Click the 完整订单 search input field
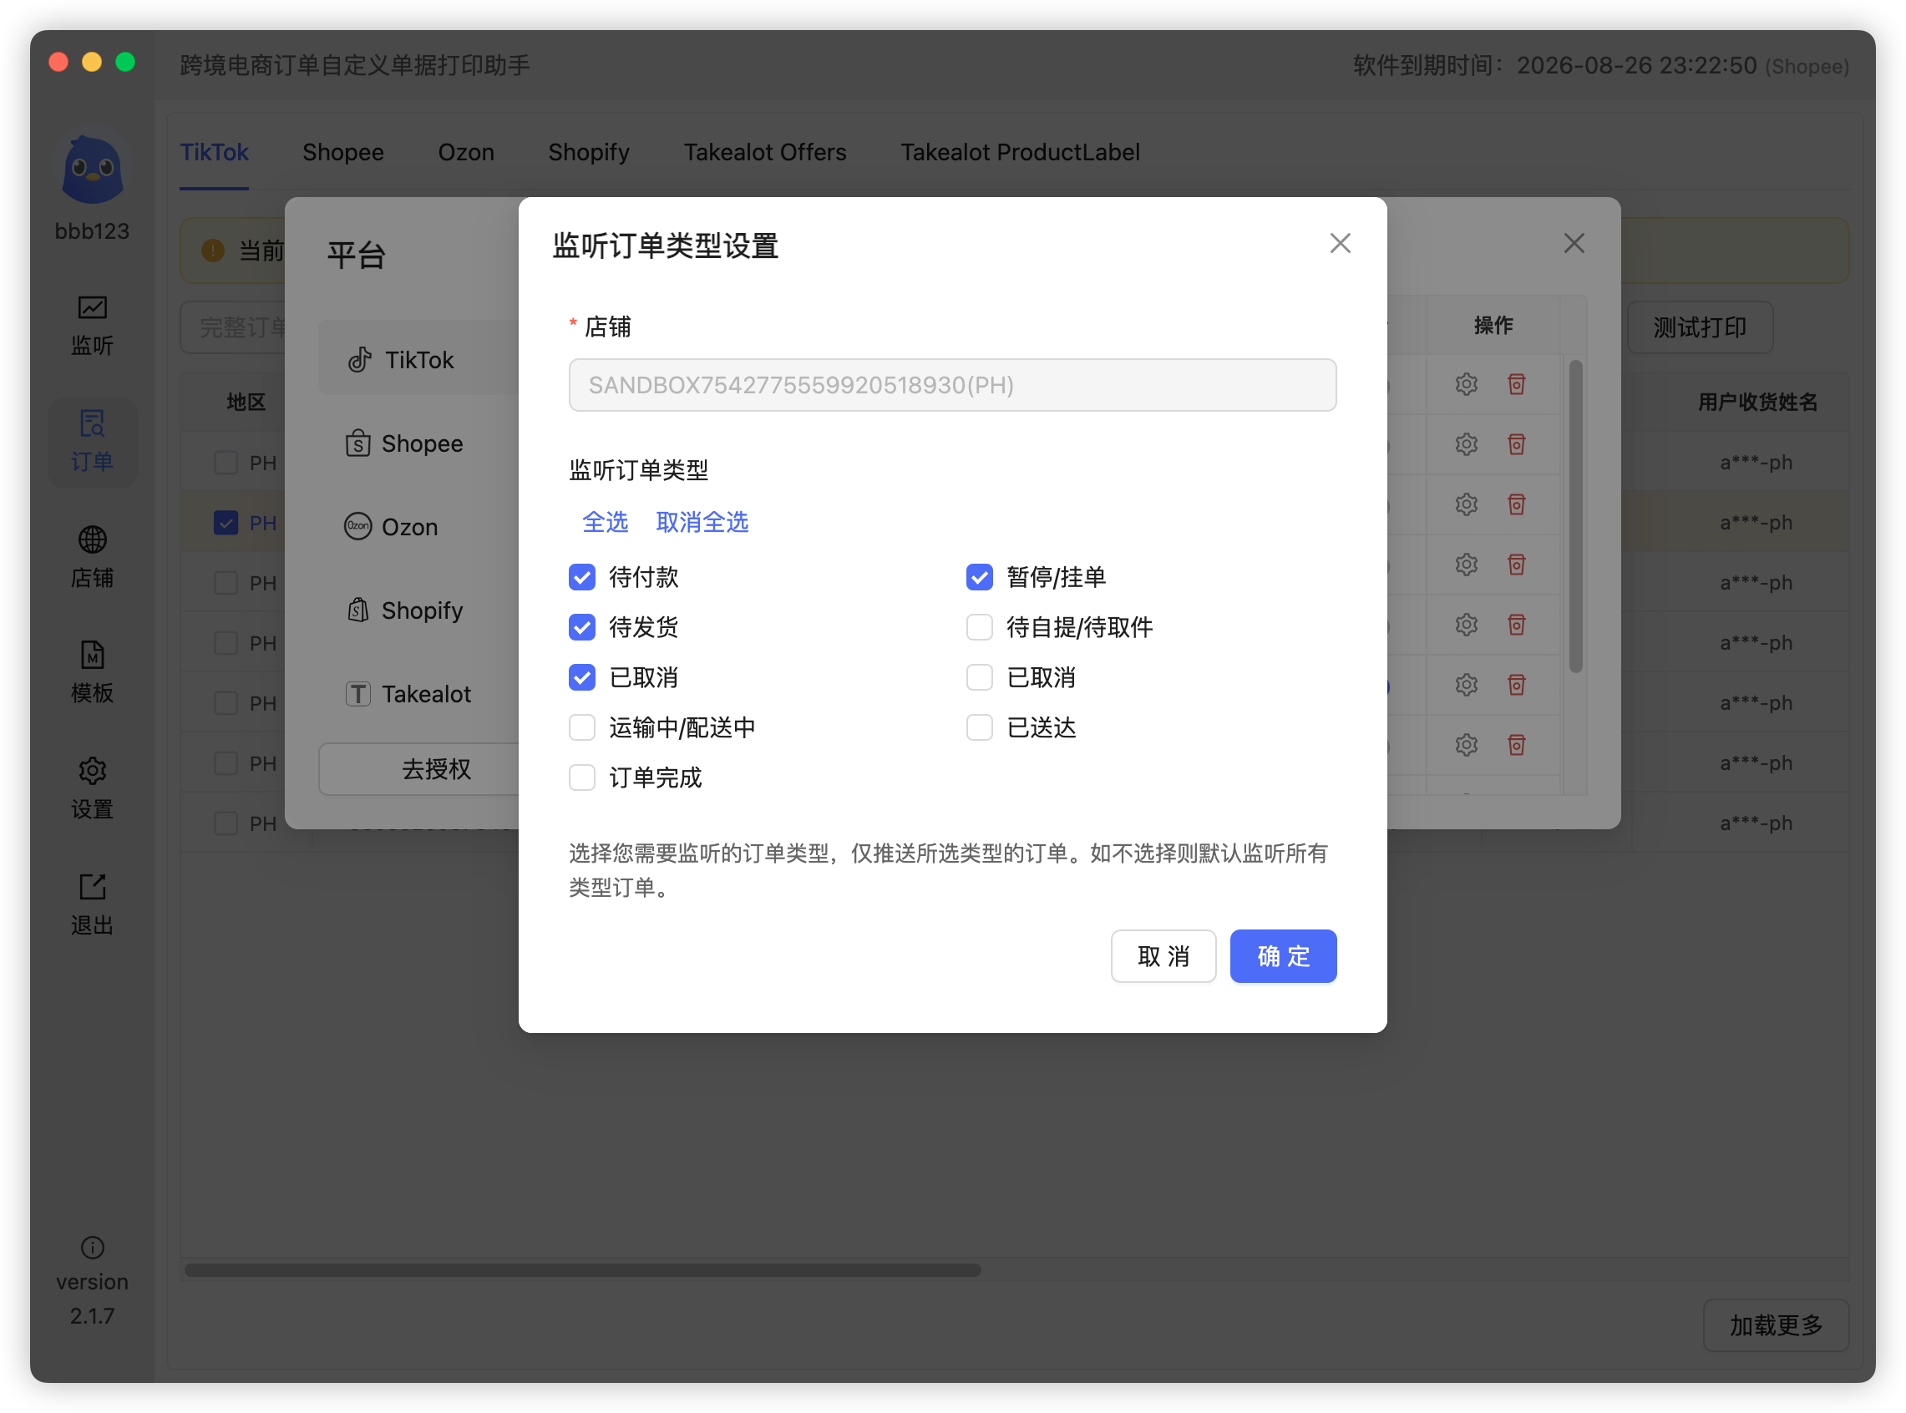Viewport: 1906px width, 1413px height. pyautogui.click(x=234, y=327)
